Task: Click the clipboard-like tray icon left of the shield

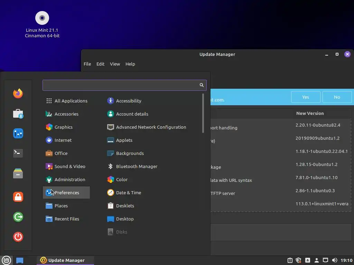Action: tap(290, 260)
